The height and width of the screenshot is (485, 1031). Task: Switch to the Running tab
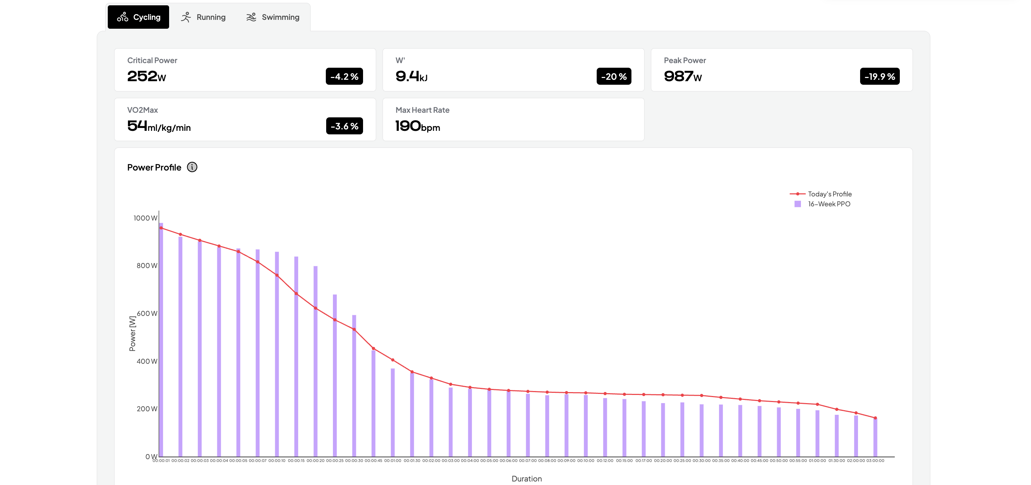pyautogui.click(x=203, y=17)
